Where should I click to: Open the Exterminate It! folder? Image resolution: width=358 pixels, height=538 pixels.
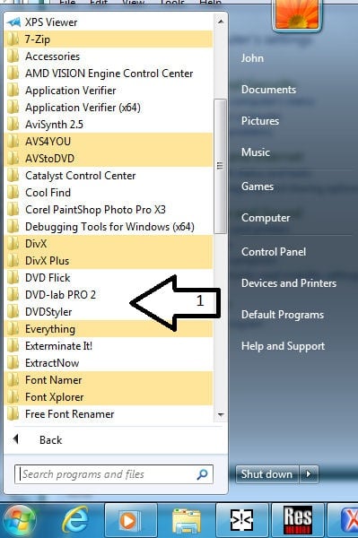pos(109,346)
